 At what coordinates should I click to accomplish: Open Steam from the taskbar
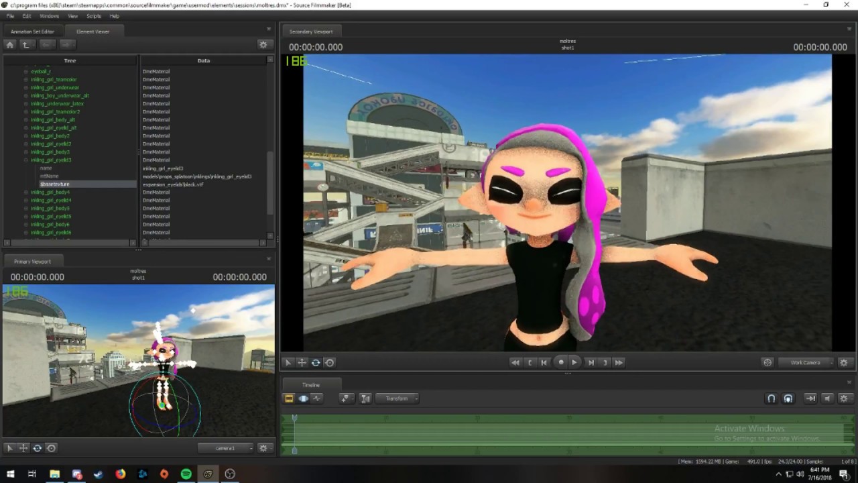99,474
